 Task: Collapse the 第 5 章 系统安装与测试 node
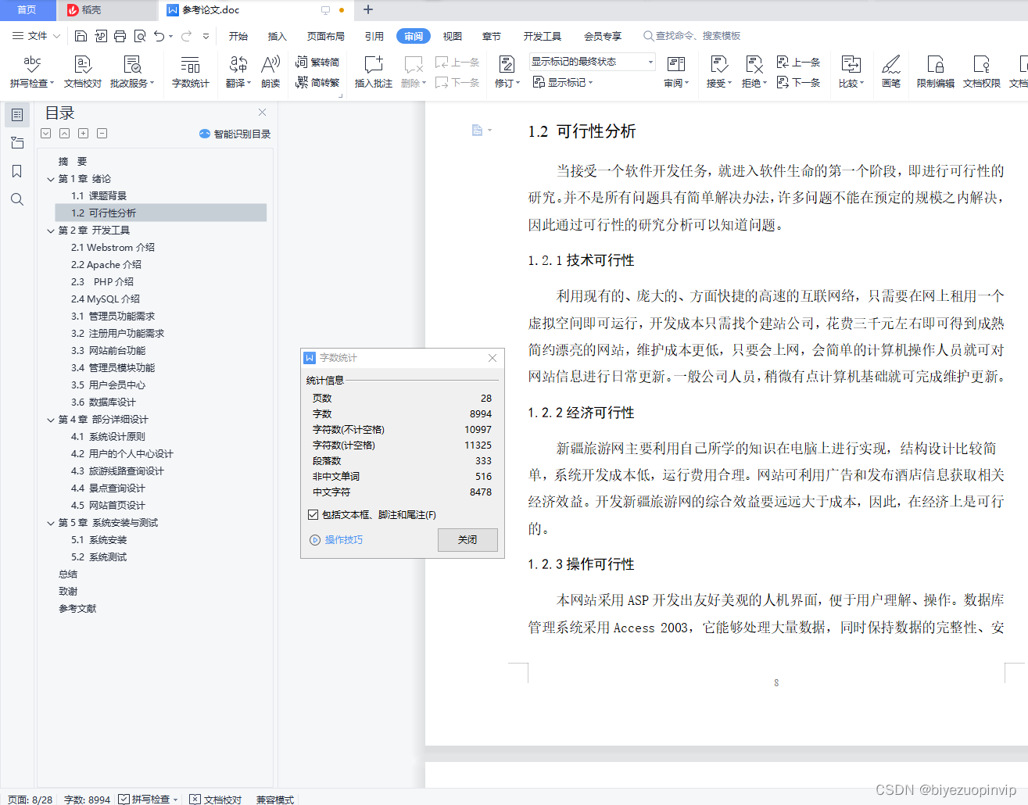tap(51, 523)
